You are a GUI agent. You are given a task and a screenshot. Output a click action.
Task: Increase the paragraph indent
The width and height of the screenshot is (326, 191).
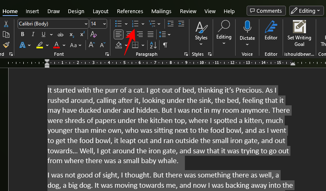click(181, 24)
